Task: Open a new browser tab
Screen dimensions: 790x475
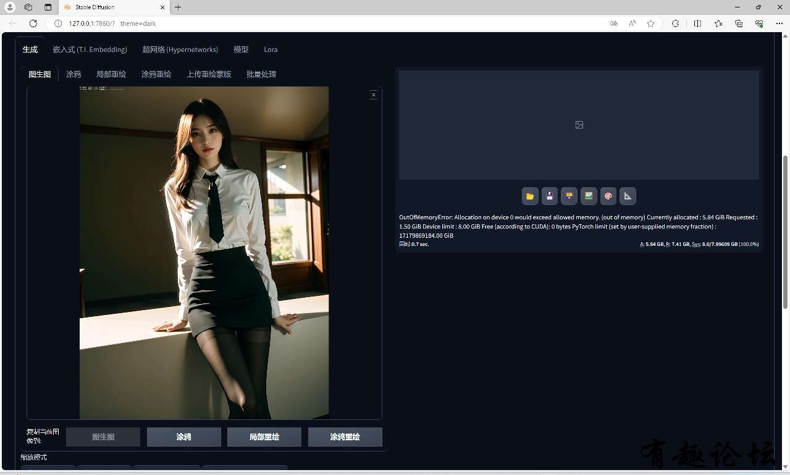Action: point(178,7)
